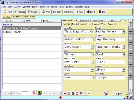The width and height of the screenshot is (134, 100).
Task: Click the colored grid icon near PgDn
Action: coord(40,93)
